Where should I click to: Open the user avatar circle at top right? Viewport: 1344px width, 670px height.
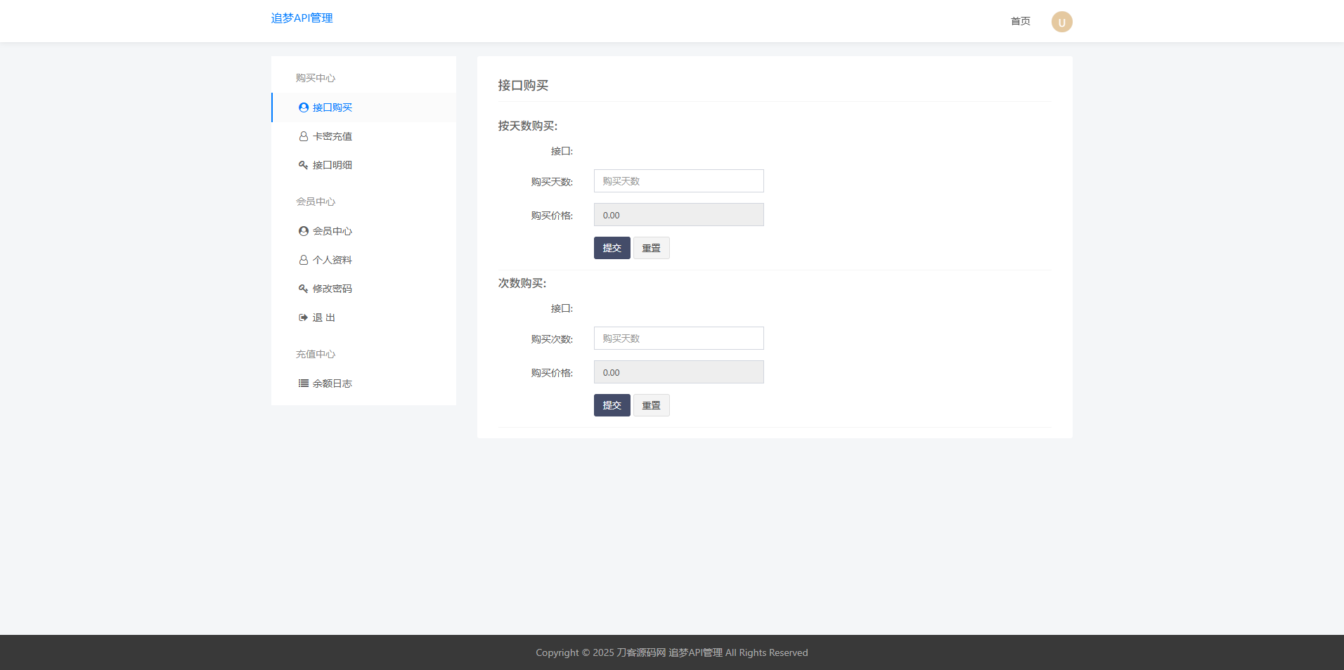click(1061, 21)
